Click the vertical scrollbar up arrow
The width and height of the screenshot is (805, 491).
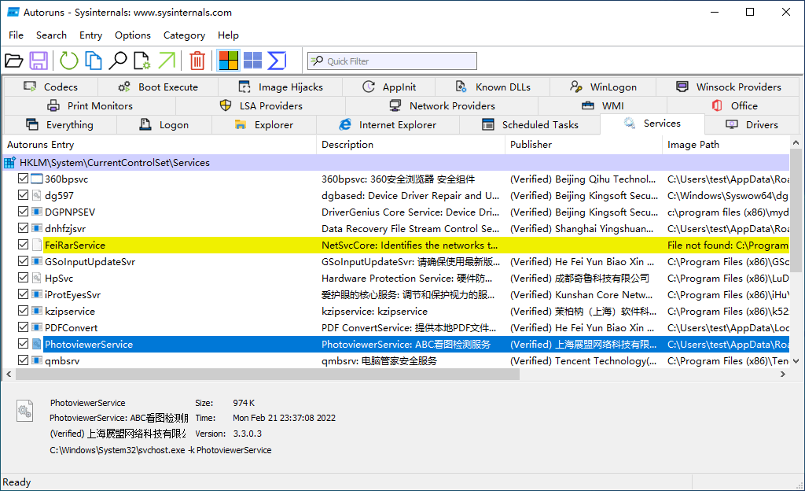[x=796, y=142]
